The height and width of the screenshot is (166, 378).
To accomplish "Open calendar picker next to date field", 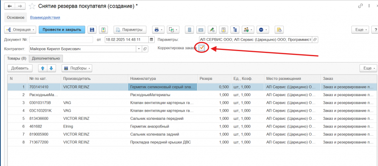I will pyautogui.click(x=151, y=40).
